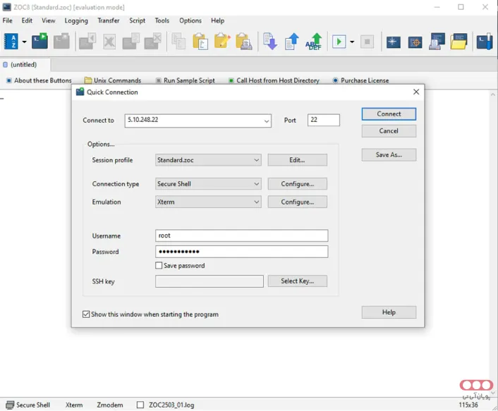Click the yellow folder icon in toolbar
498x411 pixels.
click(x=459, y=42)
